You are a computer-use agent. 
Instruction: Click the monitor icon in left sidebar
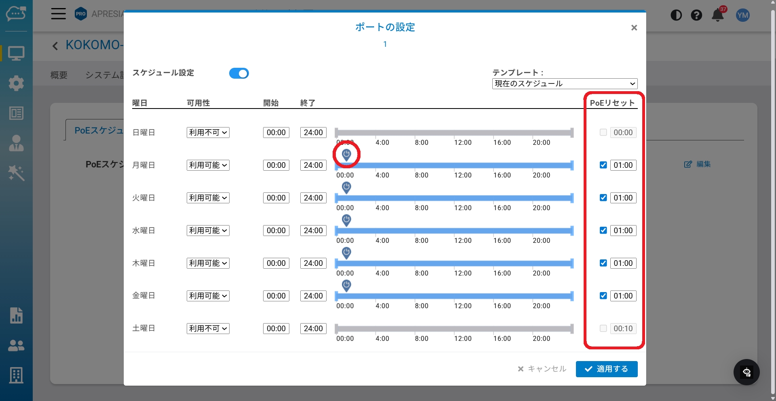point(16,53)
